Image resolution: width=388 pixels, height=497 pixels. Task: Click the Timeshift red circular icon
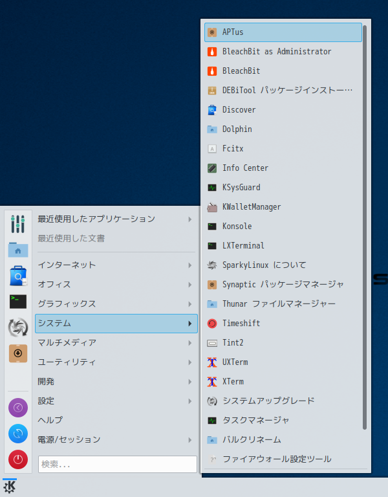point(212,324)
